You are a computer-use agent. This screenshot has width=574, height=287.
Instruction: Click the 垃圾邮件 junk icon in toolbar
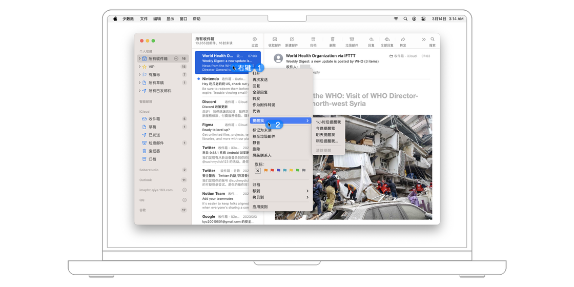(352, 39)
